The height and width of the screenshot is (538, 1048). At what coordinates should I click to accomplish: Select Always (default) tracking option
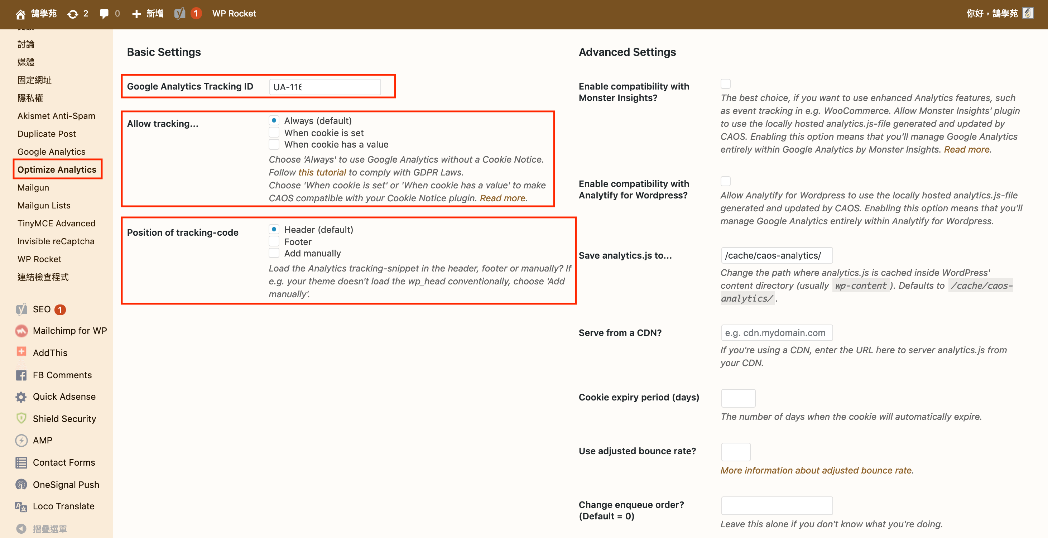point(274,120)
